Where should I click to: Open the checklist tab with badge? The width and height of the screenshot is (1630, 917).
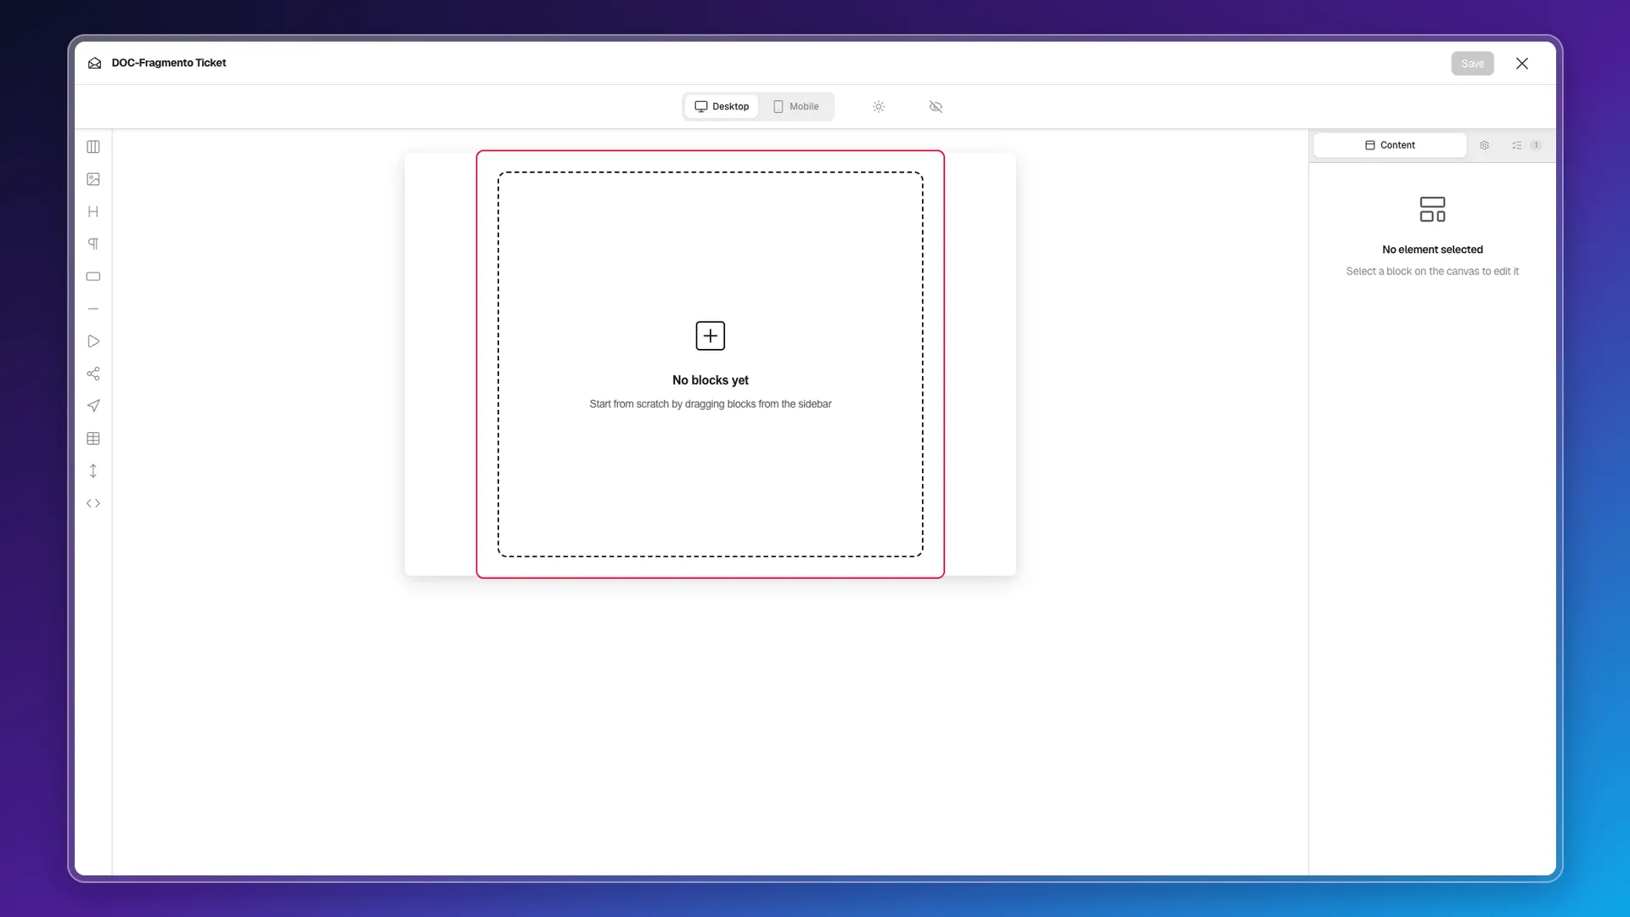[x=1526, y=145]
